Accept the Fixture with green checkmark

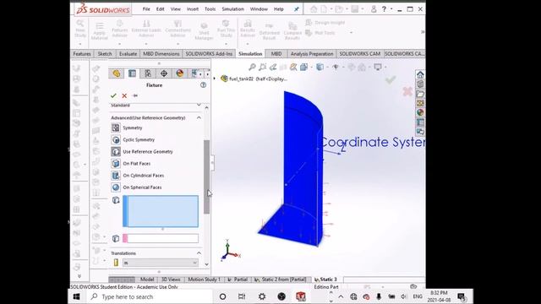[x=113, y=95]
